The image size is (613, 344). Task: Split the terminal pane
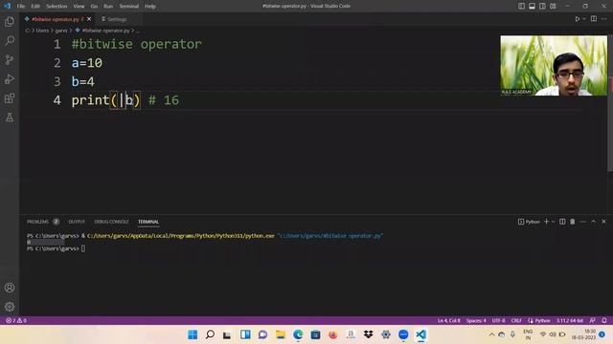[562, 222]
